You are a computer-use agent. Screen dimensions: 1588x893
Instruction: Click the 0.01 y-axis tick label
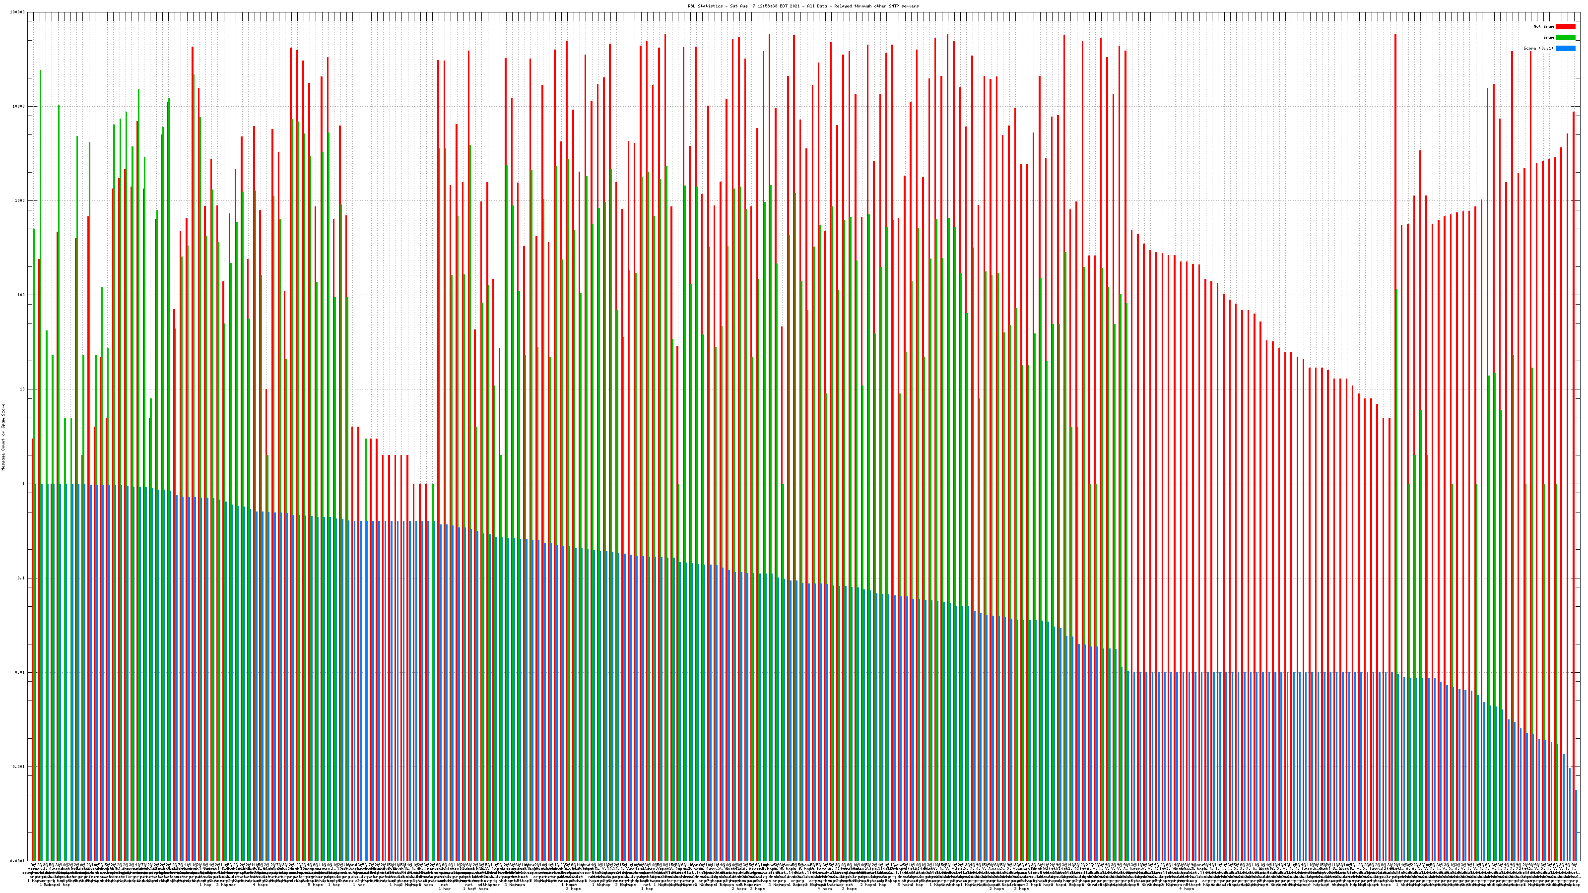20,672
